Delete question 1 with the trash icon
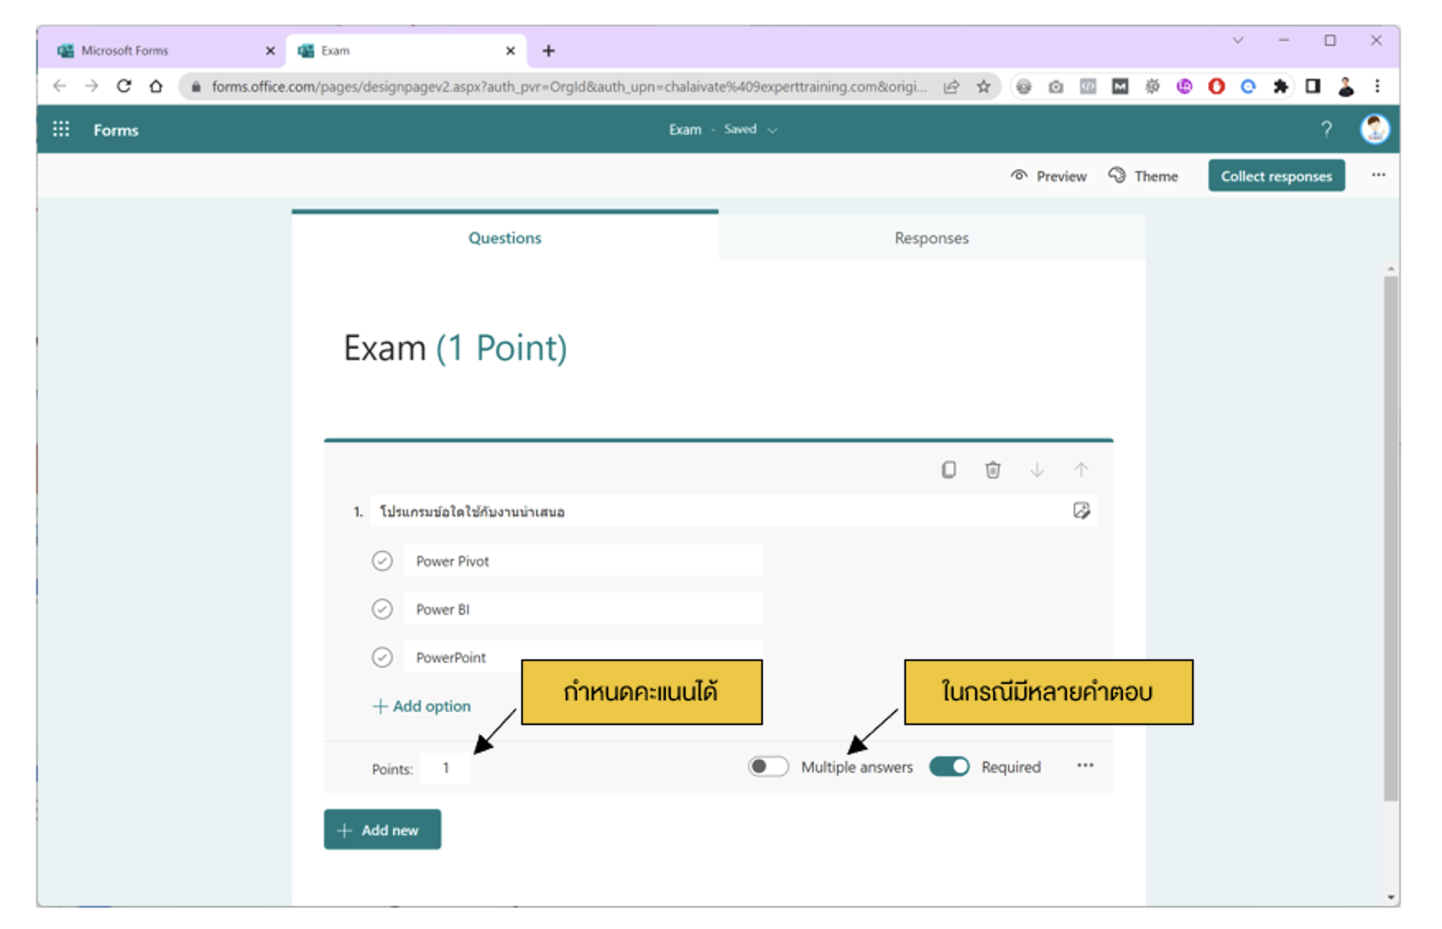This screenshot has height=929, width=1442. tap(993, 469)
